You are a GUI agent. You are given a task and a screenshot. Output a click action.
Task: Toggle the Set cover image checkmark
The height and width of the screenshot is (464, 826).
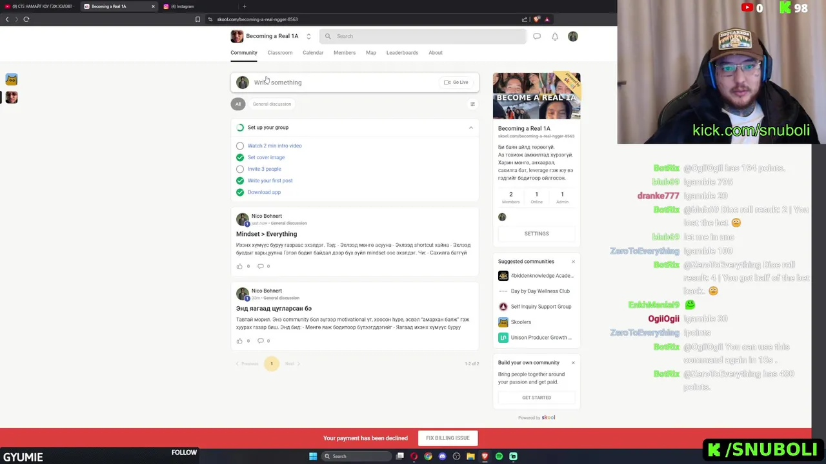tap(240, 157)
